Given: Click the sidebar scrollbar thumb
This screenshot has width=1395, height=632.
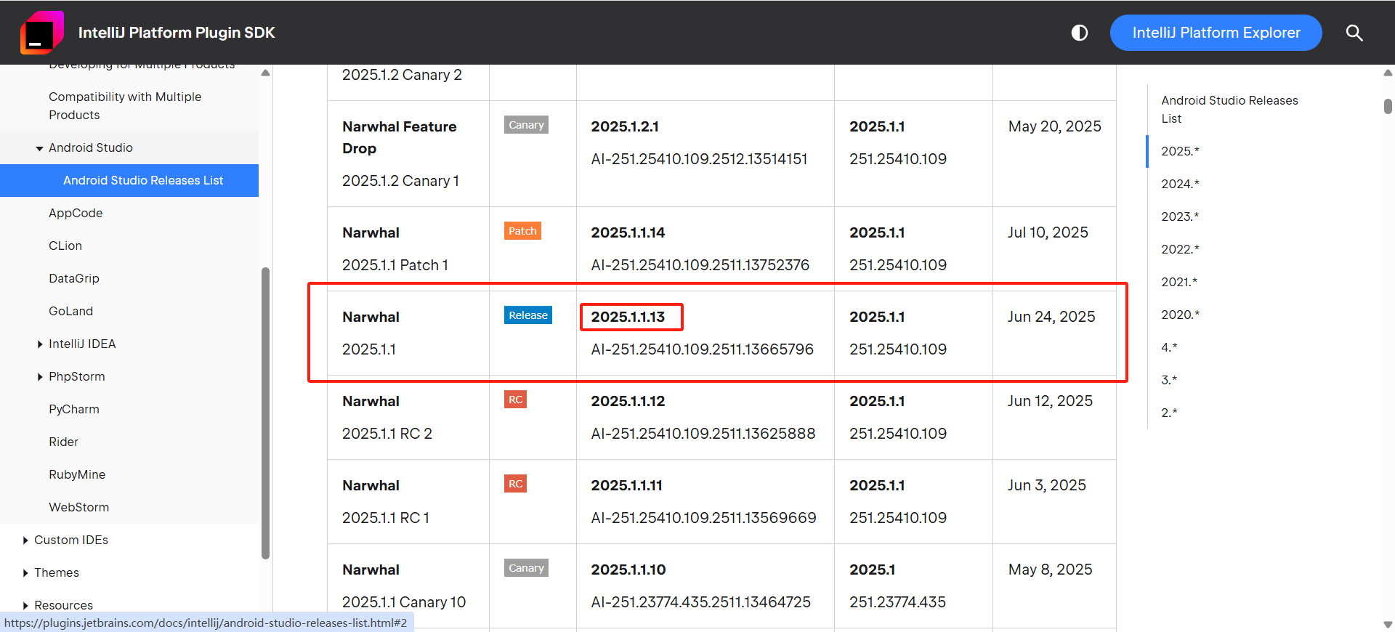Looking at the screenshot, I should point(266,413).
